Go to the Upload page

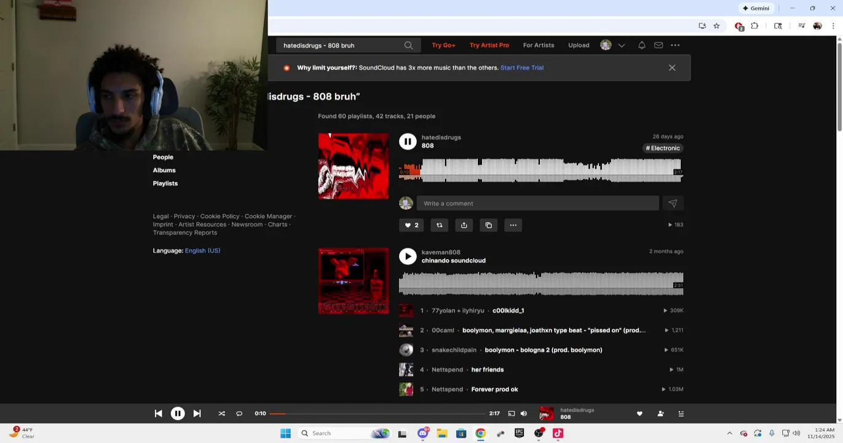[579, 46]
